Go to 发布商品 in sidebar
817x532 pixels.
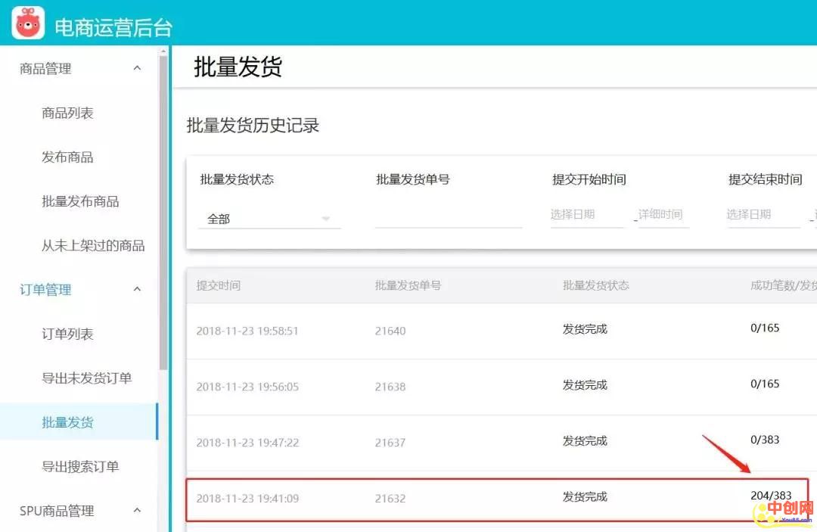click(67, 157)
